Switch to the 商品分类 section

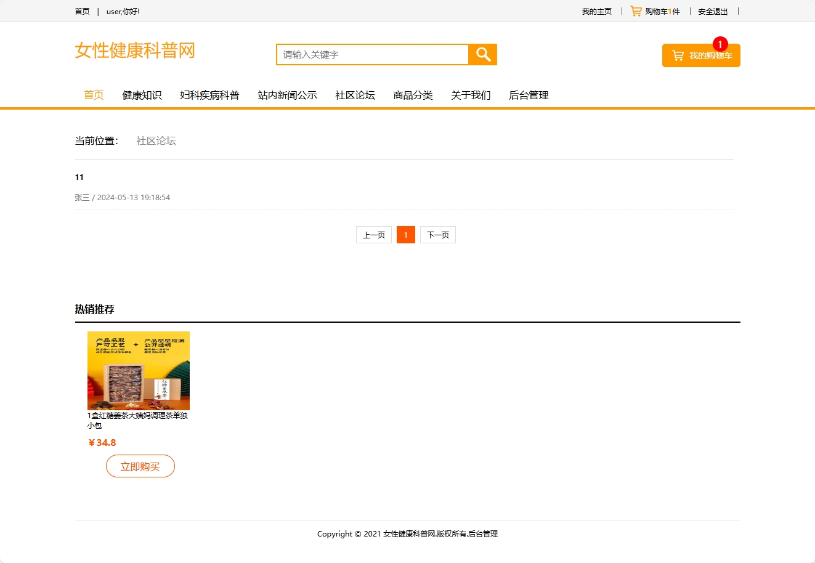[x=413, y=95]
